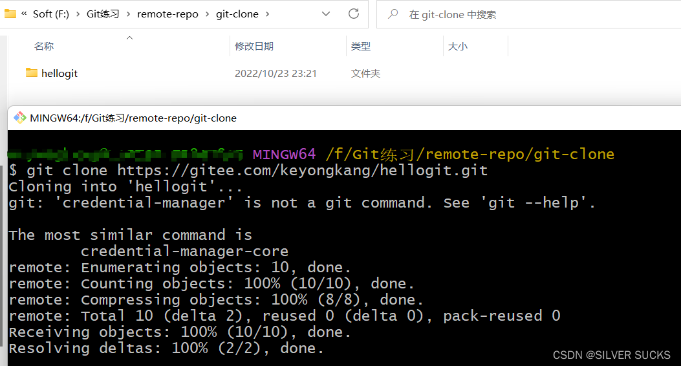
Task: Toggle the sort arrow above 名称 column
Action: coord(129,38)
